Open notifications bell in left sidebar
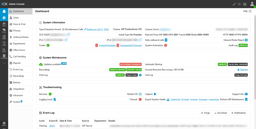 [4, 11]
